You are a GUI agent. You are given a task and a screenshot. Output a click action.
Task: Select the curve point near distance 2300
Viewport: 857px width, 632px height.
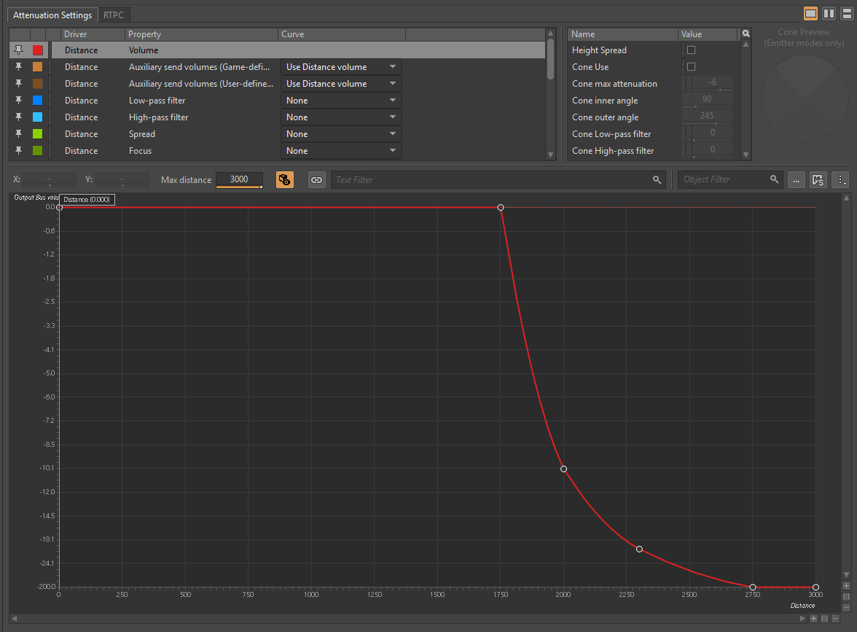pyautogui.click(x=639, y=549)
